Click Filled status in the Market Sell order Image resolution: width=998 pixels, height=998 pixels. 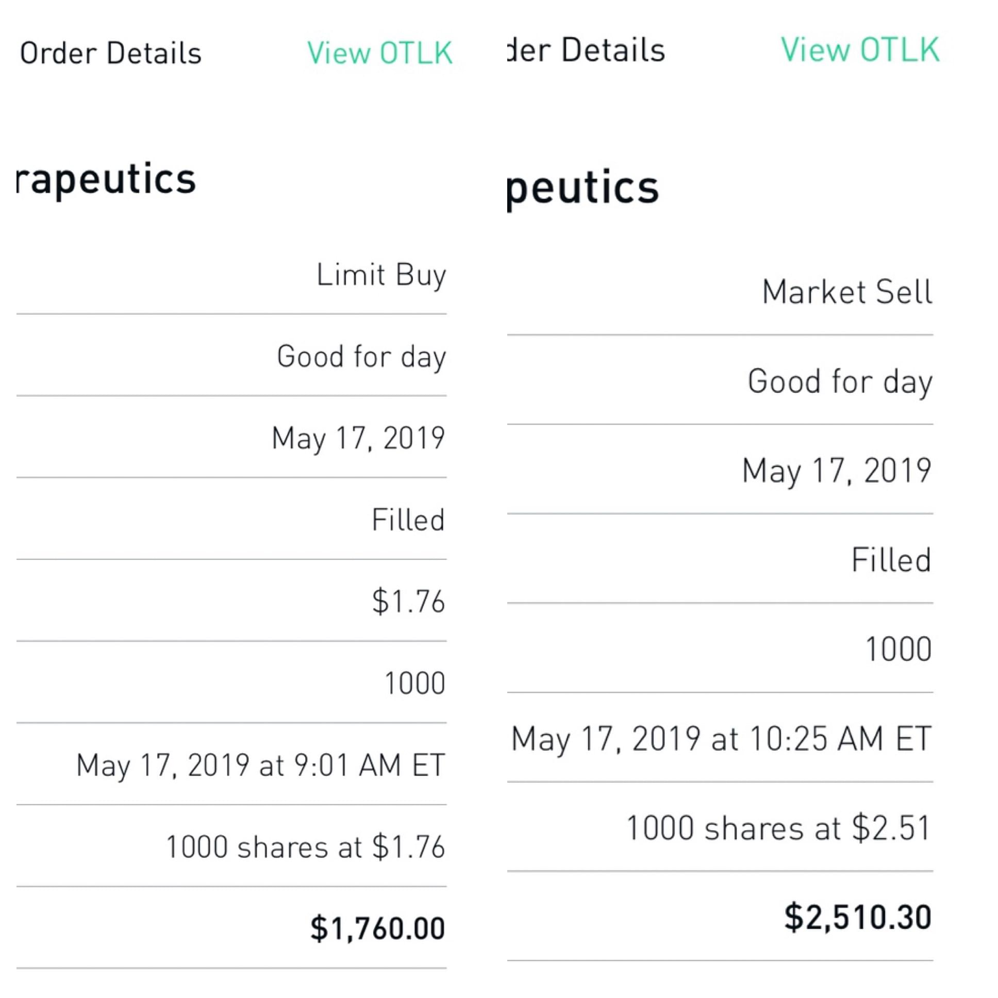point(891,559)
